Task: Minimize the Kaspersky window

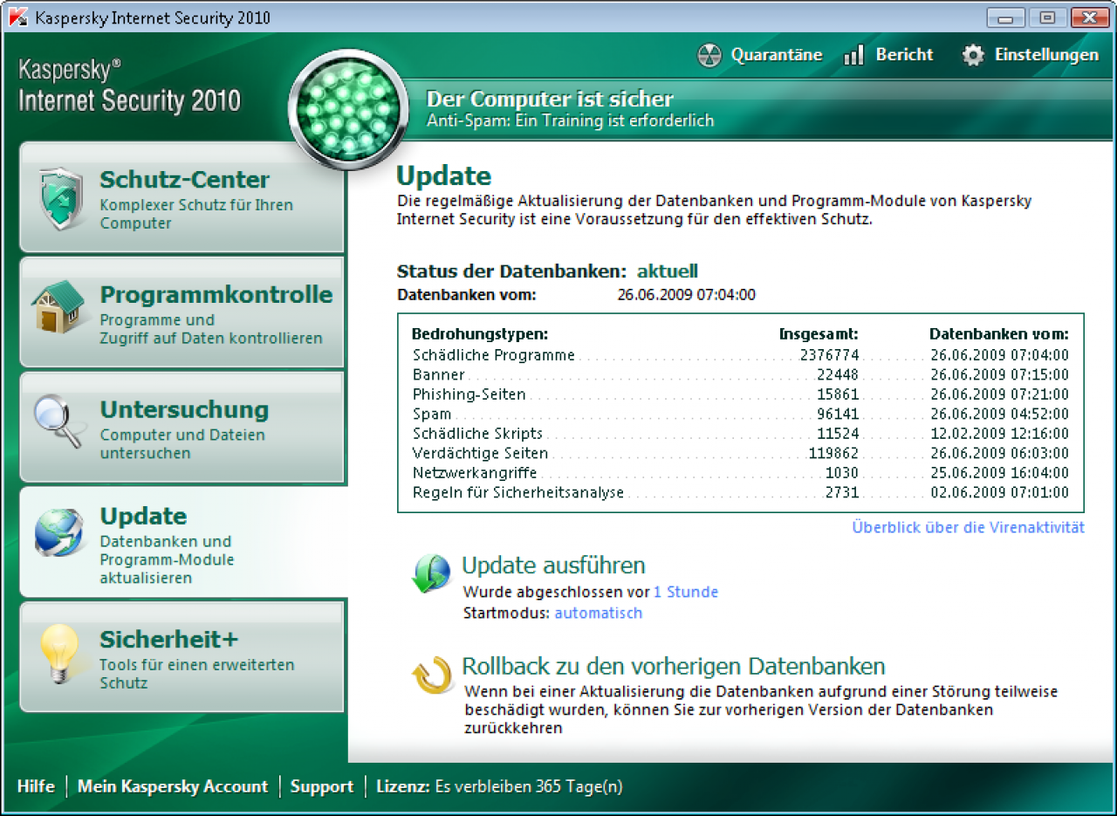Action: coord(1006,17)
